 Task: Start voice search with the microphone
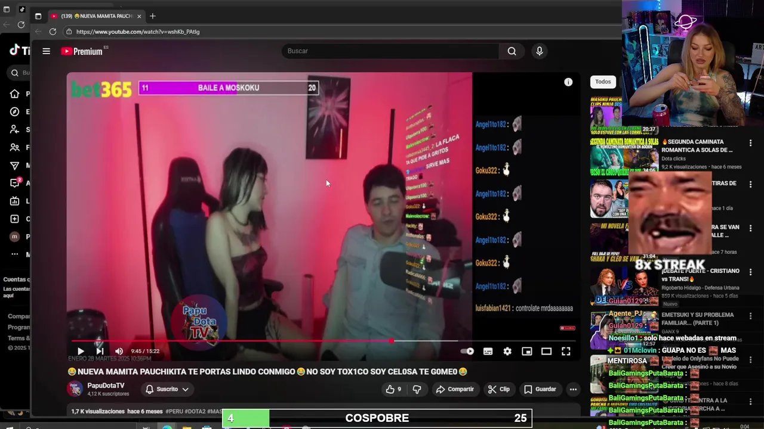(x=540, y=51)
